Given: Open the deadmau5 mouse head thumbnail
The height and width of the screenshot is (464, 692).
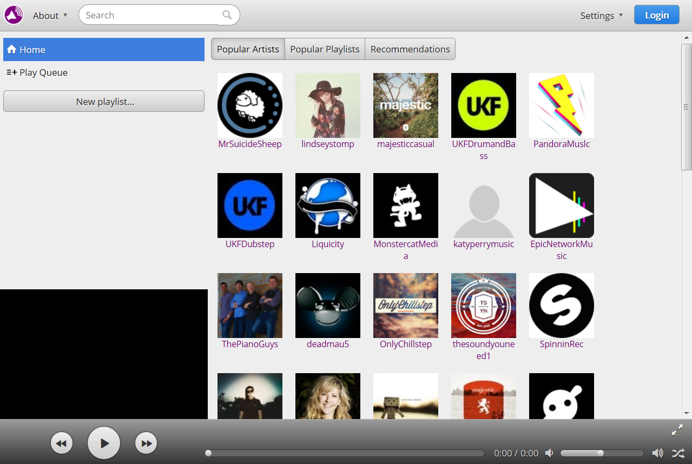Looking at the screenshot, I should pos(328,306).
